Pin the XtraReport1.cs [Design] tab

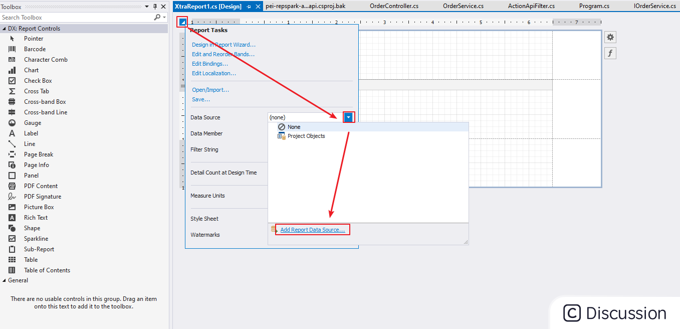coord(249,7)
